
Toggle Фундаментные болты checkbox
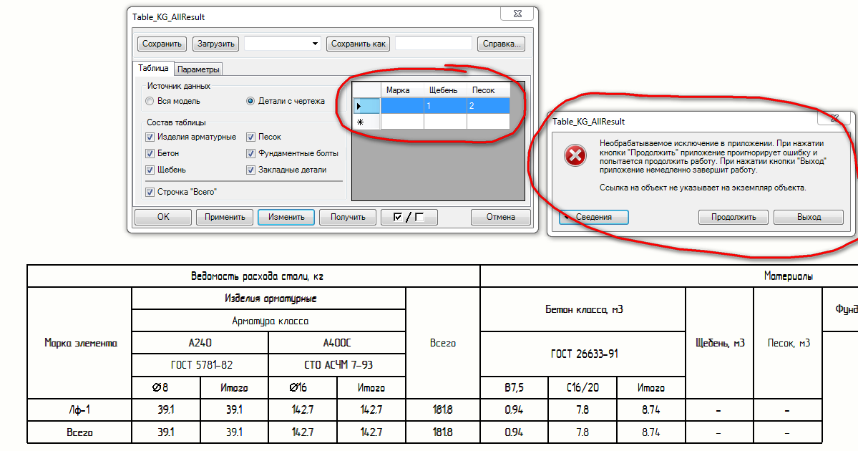tap(250, 153)
